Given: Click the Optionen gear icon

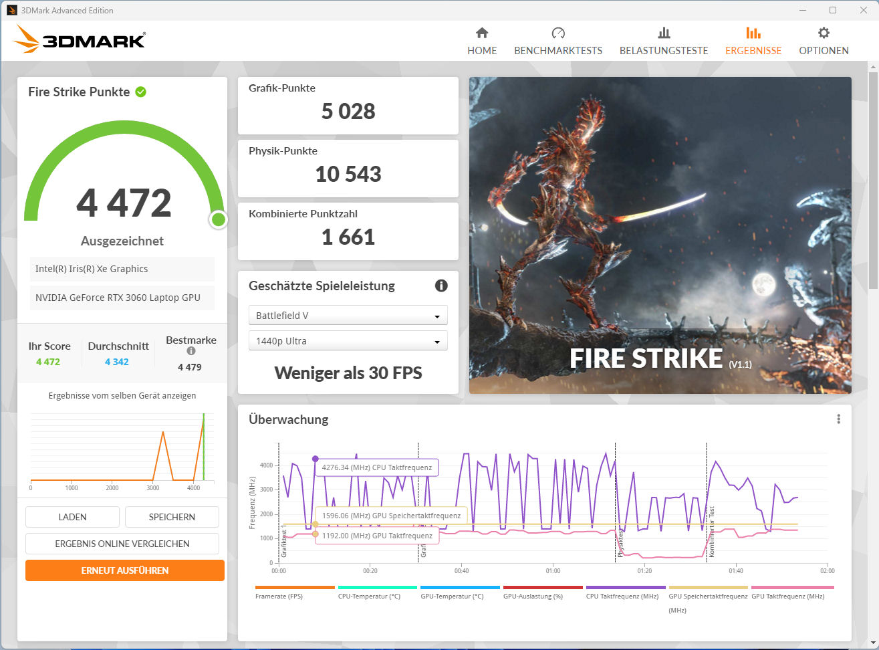Looking at the screenshot, I should click(x=824, y=33).
